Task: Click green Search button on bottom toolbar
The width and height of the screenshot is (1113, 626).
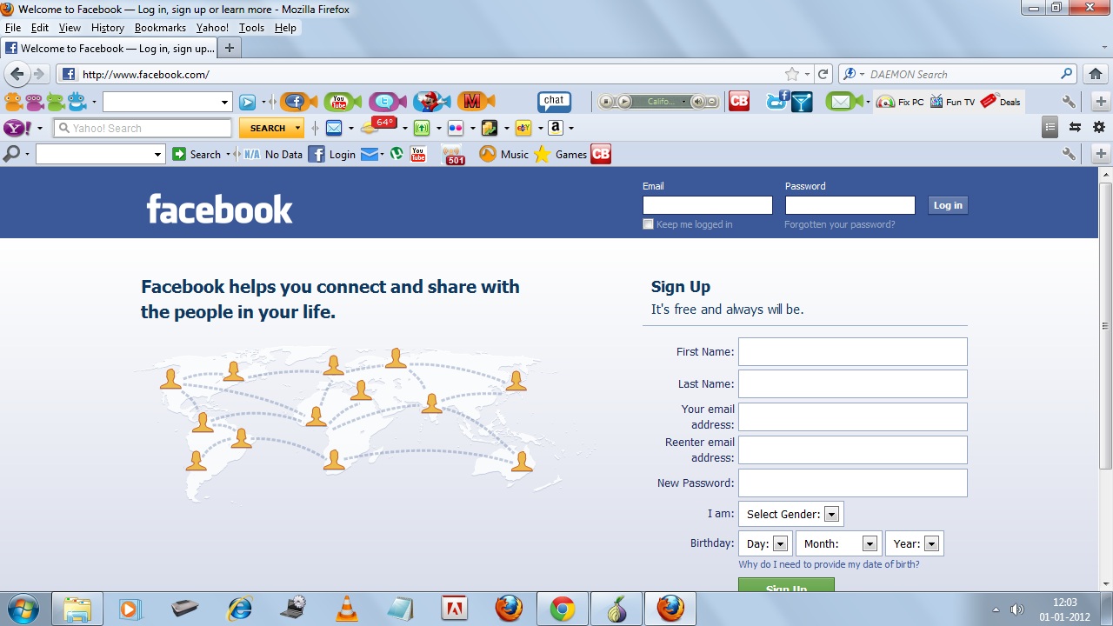Action: point(197,154)
